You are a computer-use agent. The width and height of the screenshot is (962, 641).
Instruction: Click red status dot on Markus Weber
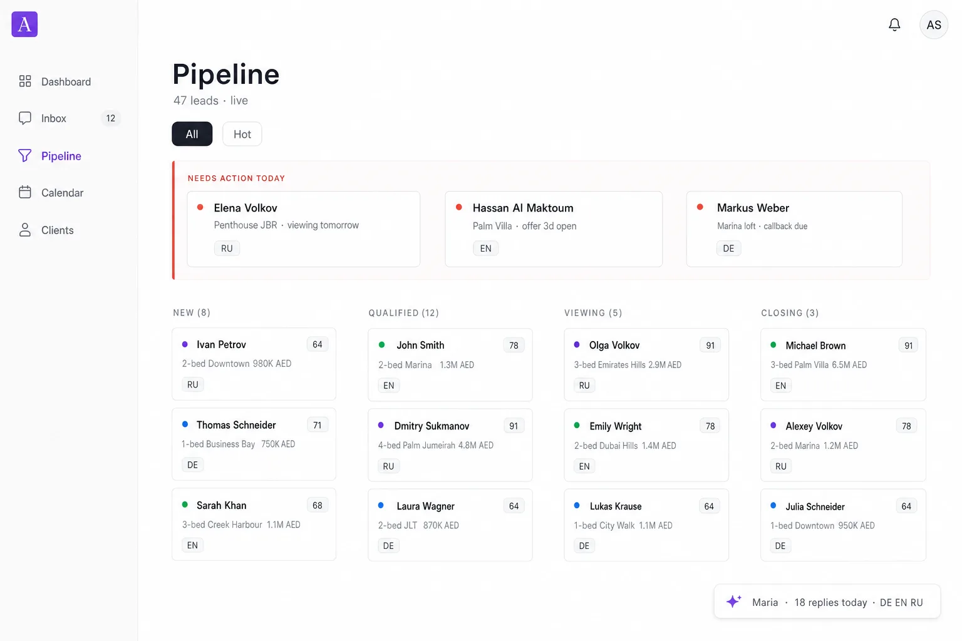[x=700, y=207]
